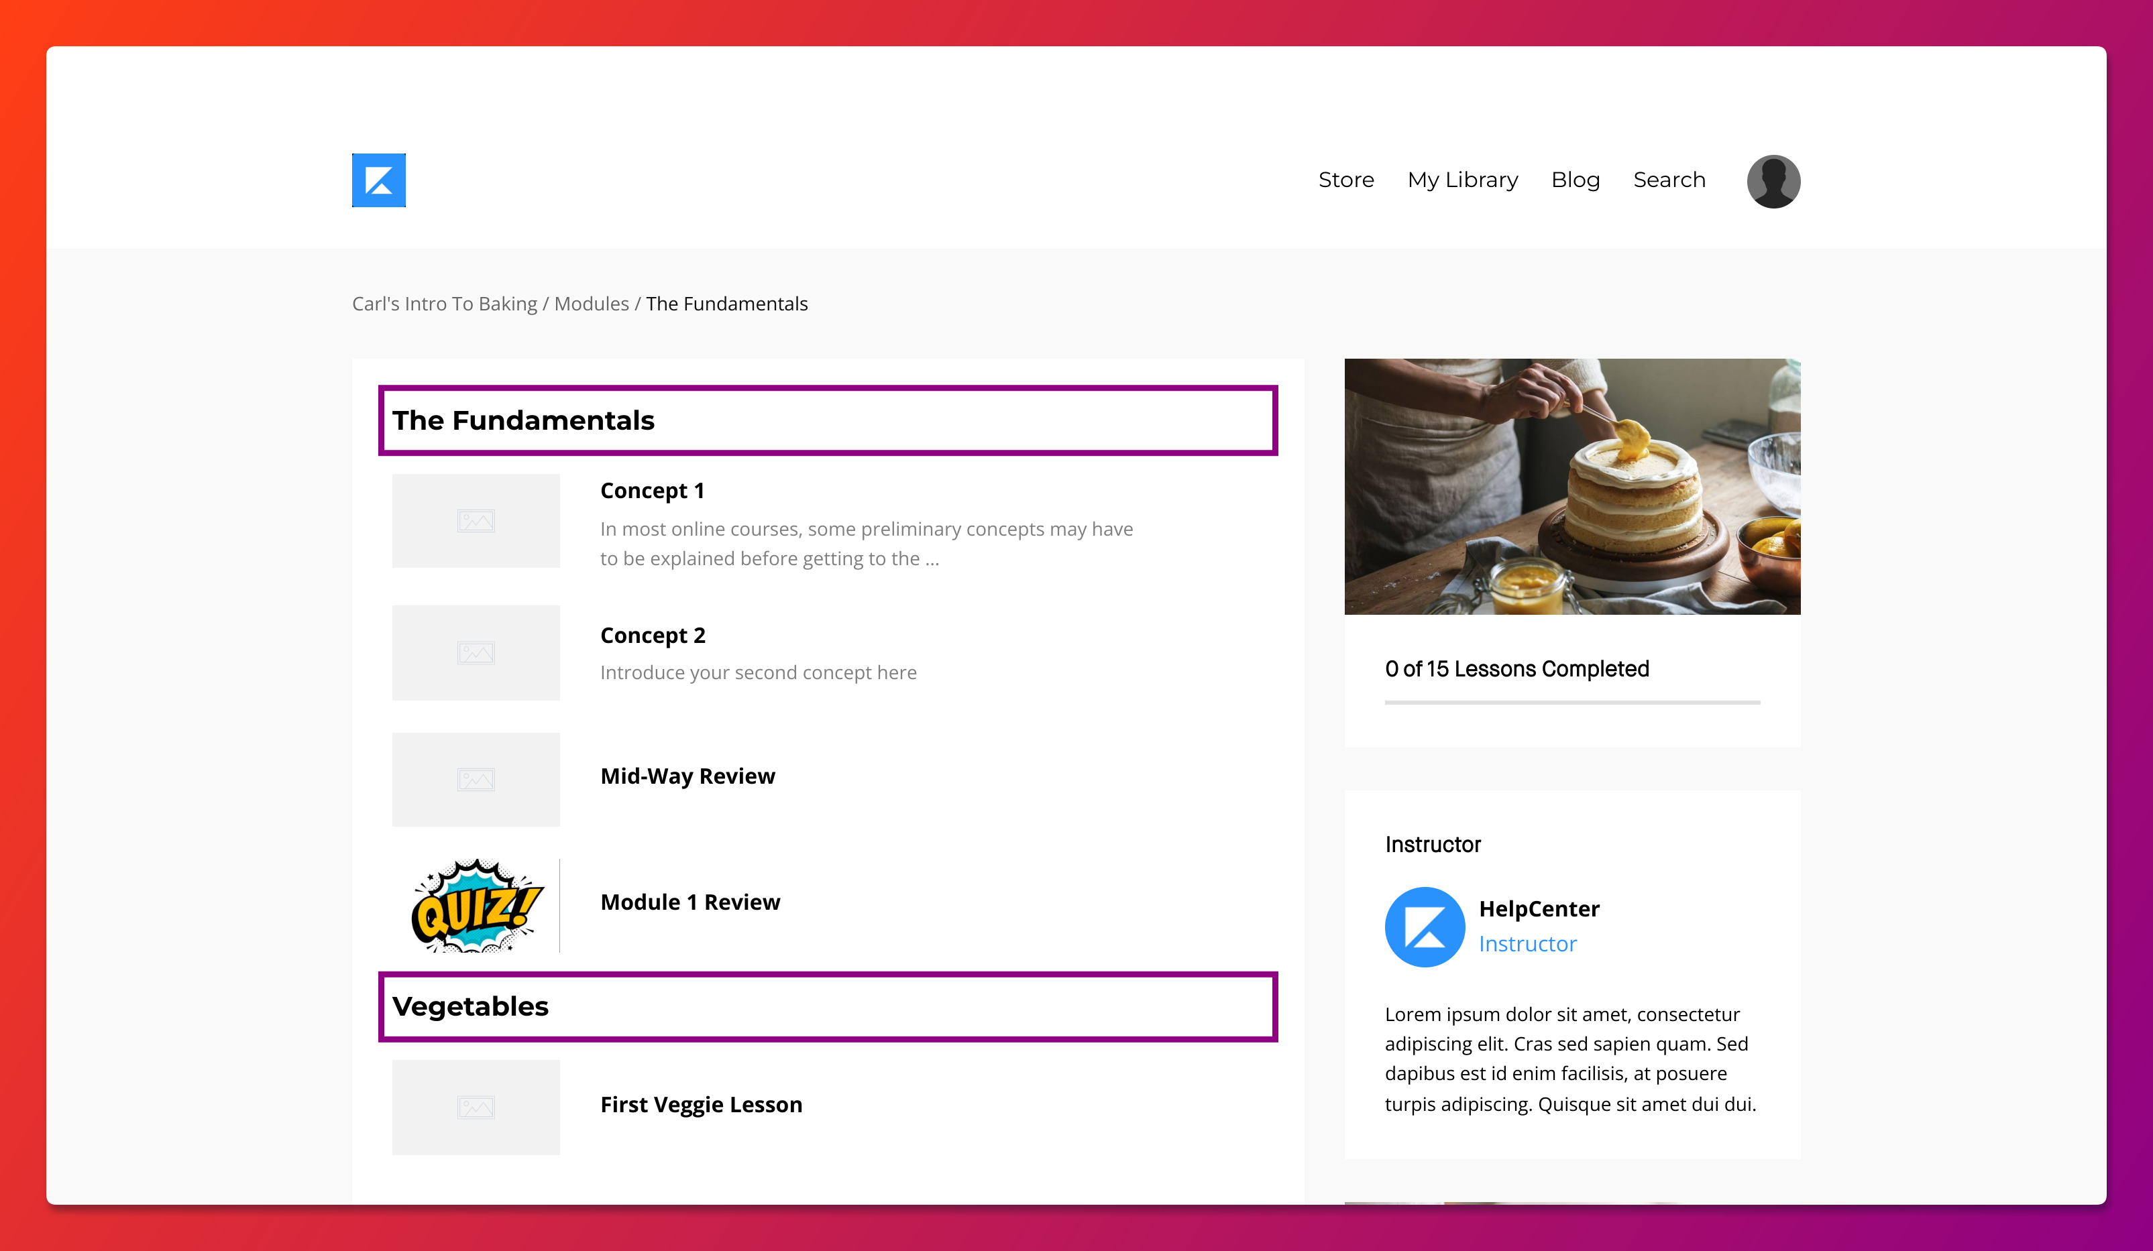Click the blue Instructor link under HelpCenter

1528,943
